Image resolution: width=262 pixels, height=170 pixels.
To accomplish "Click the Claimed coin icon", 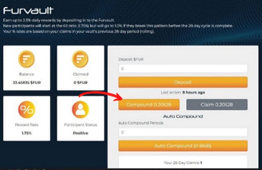I will coord(80,59).
